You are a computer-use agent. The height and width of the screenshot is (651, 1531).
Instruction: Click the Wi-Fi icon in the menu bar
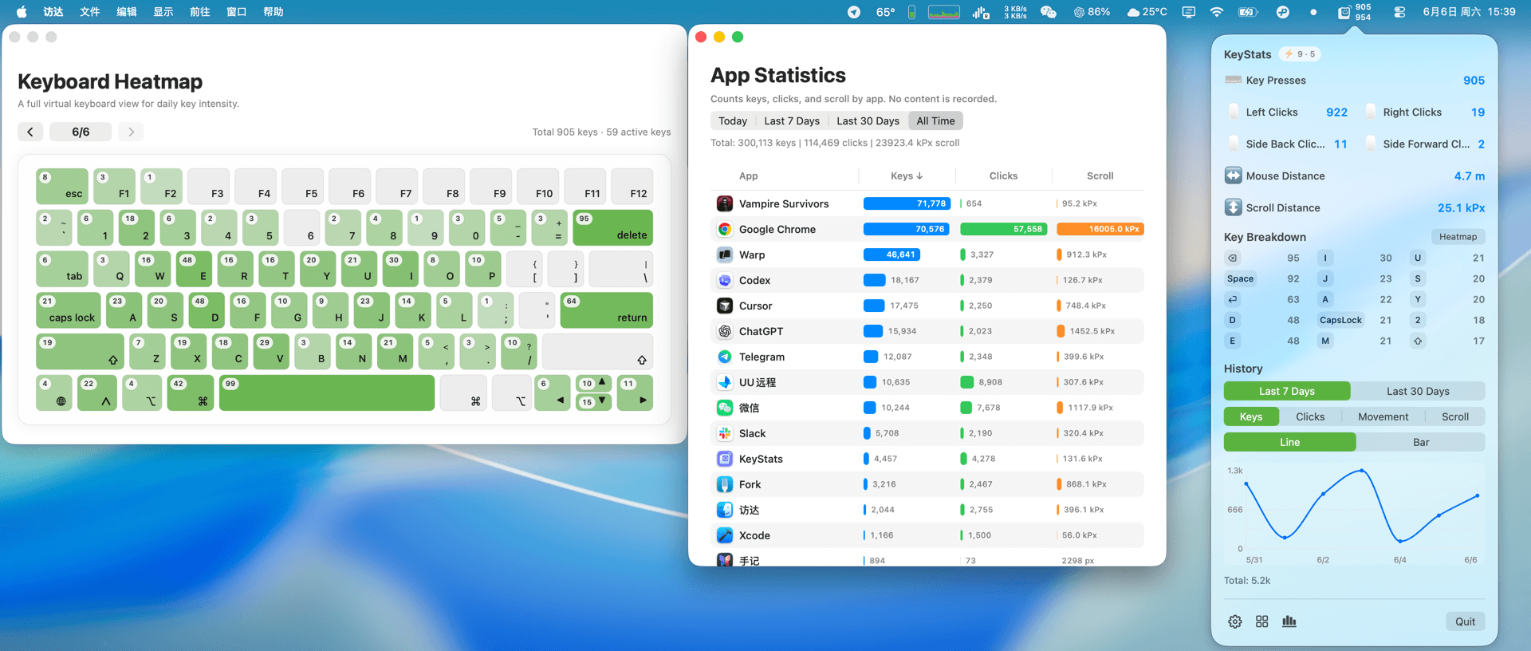coord(1217,12)
